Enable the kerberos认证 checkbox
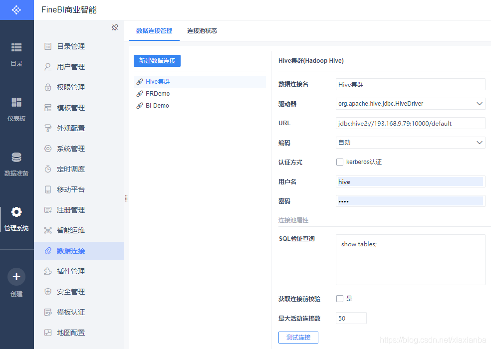The height and width of the screenshot is (349, 491). 340,162
